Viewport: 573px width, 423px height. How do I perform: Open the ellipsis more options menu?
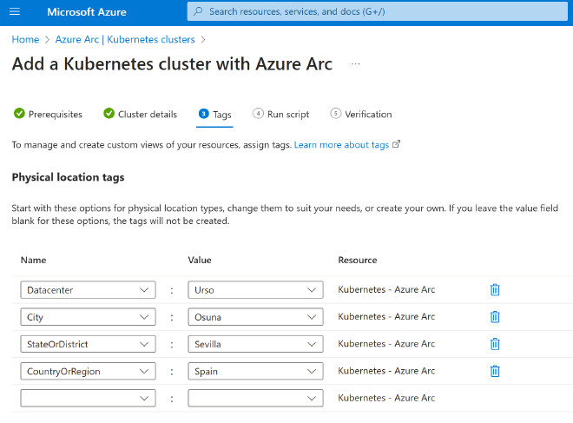click(x=356, y=64)
